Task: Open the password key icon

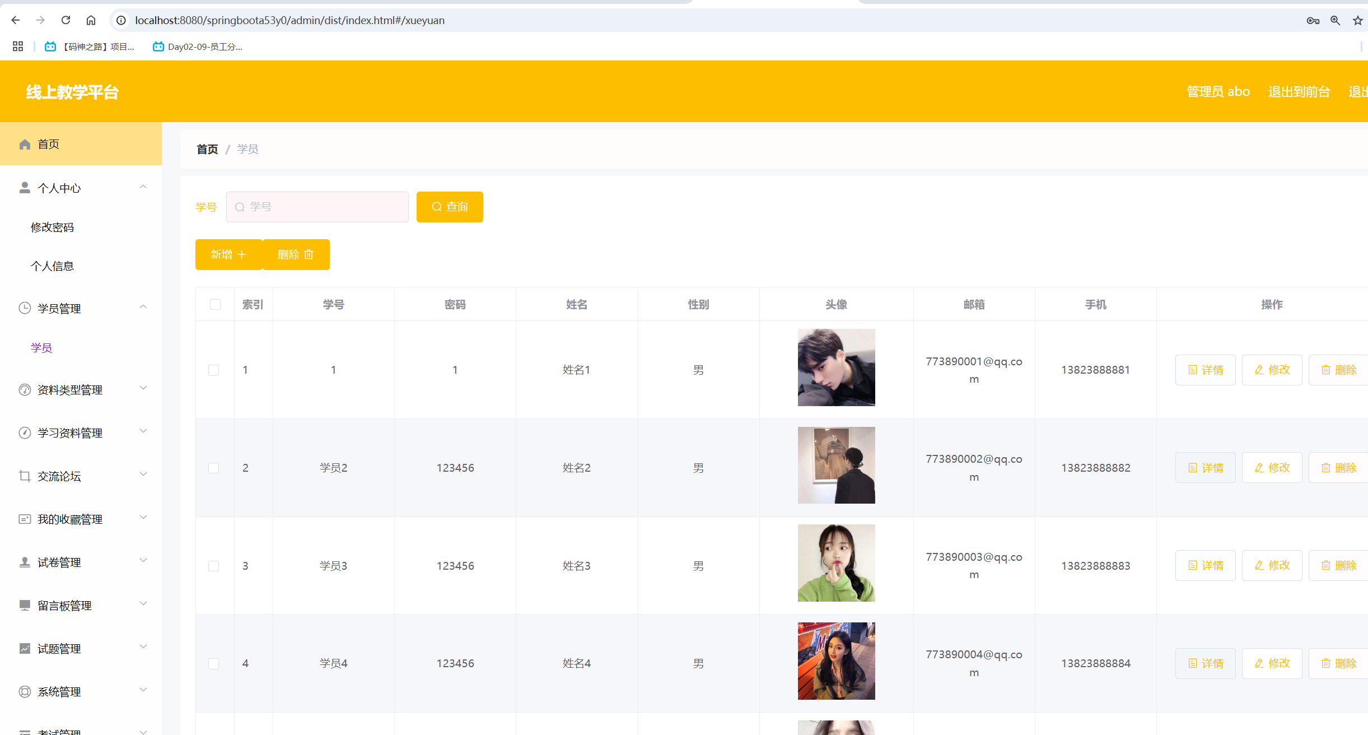Action: coord(1313,21)
